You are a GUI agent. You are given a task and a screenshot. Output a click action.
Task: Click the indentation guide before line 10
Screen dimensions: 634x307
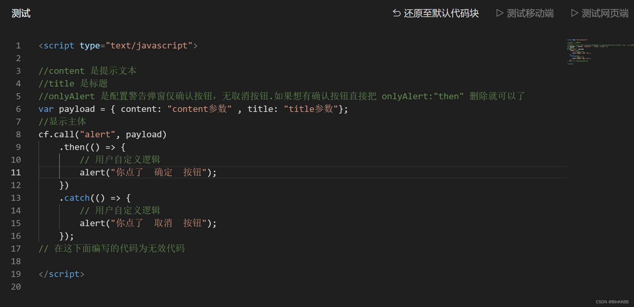60,159
